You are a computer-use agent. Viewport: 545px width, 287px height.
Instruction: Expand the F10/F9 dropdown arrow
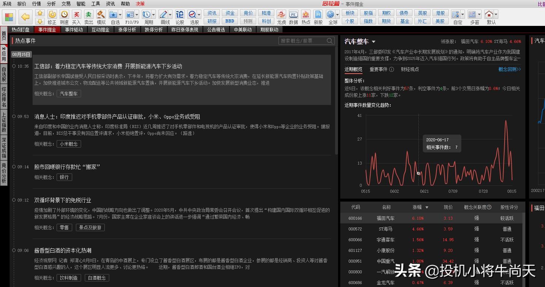coord(137,15)
